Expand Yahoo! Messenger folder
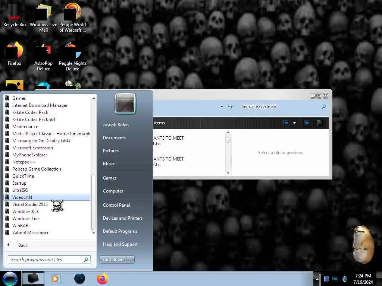The width and height of the screenshot is (382, 286). (47, 232)
